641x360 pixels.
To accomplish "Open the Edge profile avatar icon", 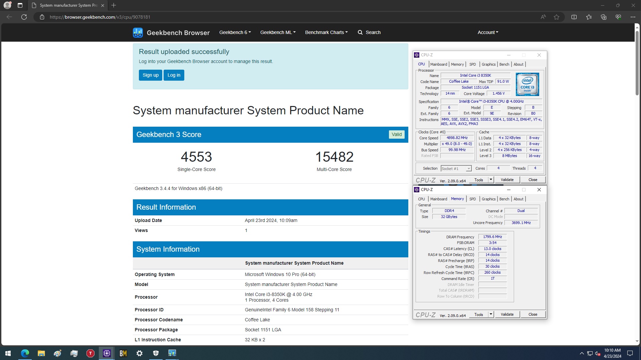I will point(7,5).
